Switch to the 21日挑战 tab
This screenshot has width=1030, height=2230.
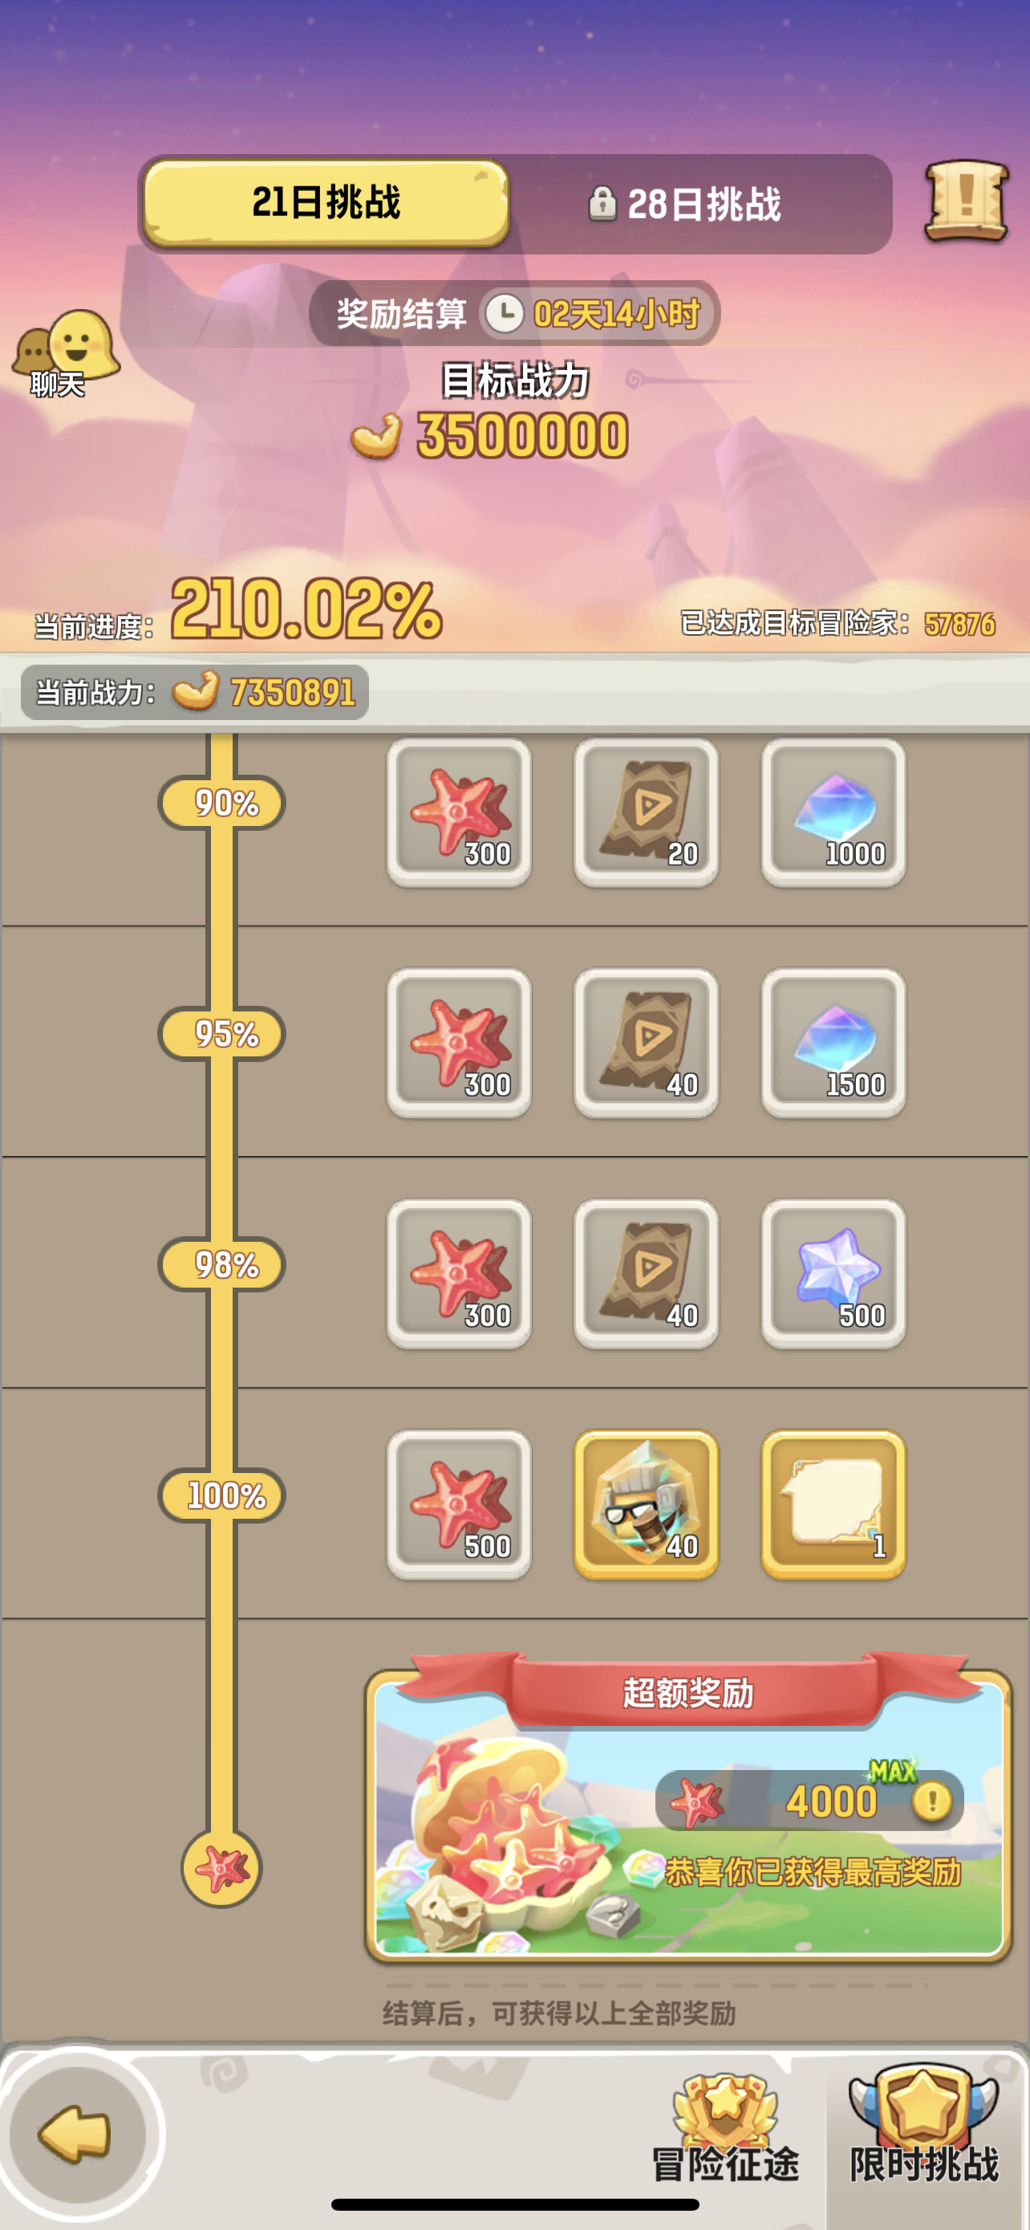pos(327,202)
